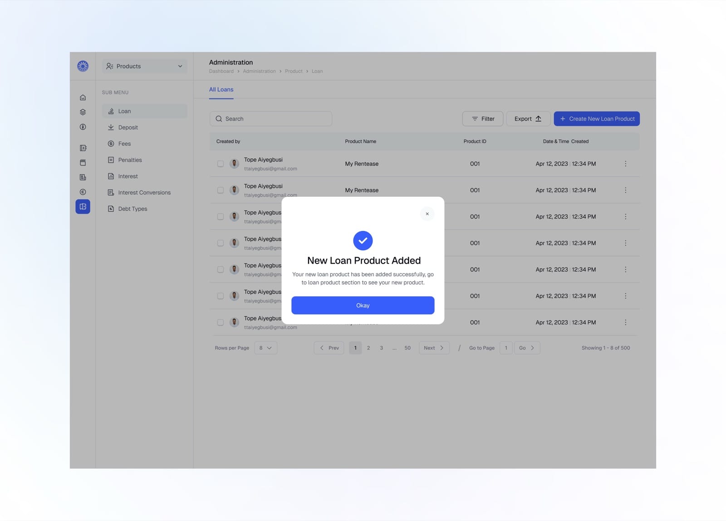Screen dimensions: 726x521
Task: Tick checkbox for first Tope Aiyegbusi row
Action: [221, 164]
